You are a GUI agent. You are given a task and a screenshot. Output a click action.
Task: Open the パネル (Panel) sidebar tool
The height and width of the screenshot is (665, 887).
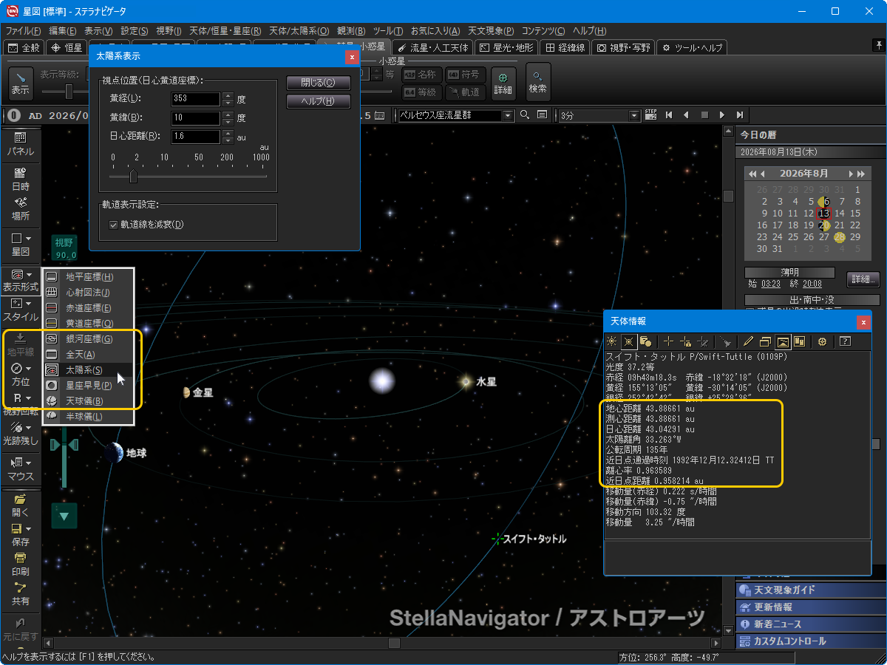[20, 143]
